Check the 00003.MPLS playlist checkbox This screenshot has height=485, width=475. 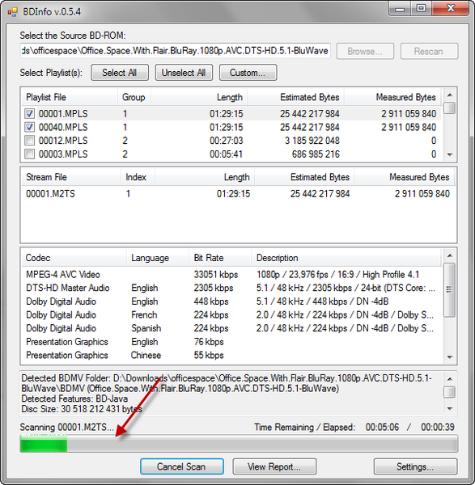29,154
